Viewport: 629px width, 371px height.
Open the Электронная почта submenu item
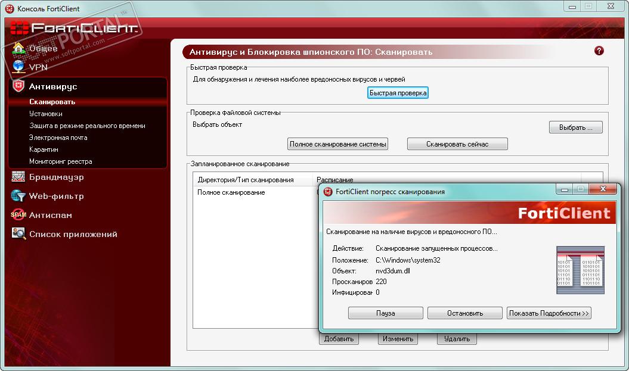tap(58, 138)
